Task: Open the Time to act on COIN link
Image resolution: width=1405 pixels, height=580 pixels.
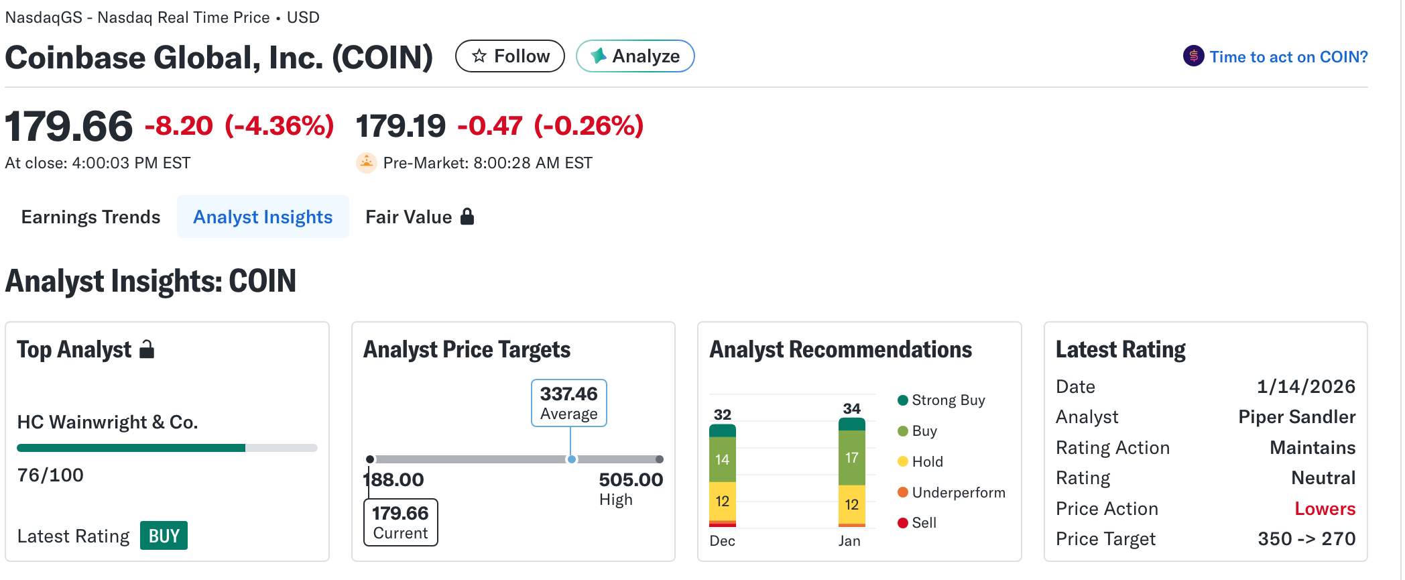Action: click(1288, 56)
